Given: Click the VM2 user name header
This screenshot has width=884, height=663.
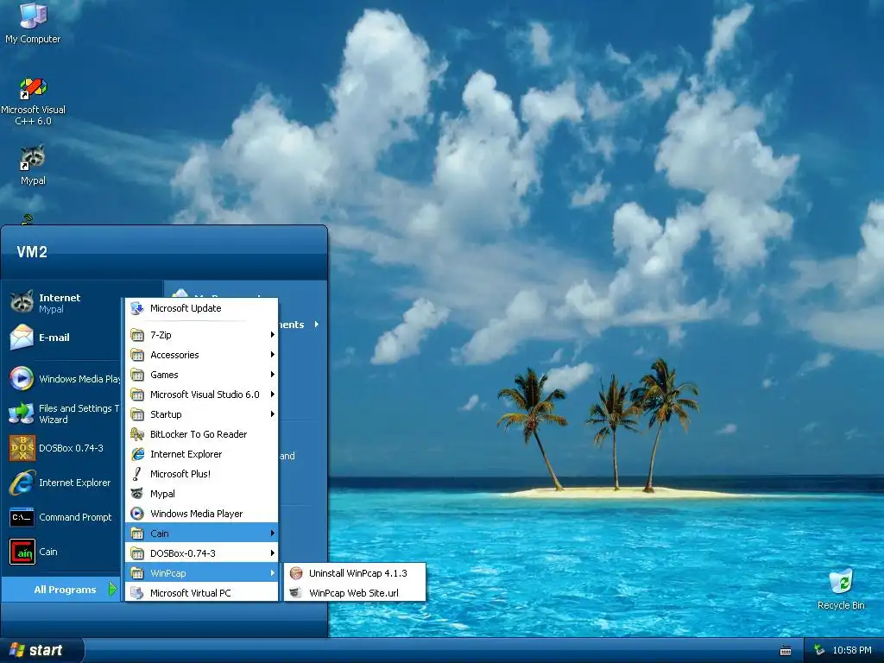Looking at the screenshot, I should 32,252.
